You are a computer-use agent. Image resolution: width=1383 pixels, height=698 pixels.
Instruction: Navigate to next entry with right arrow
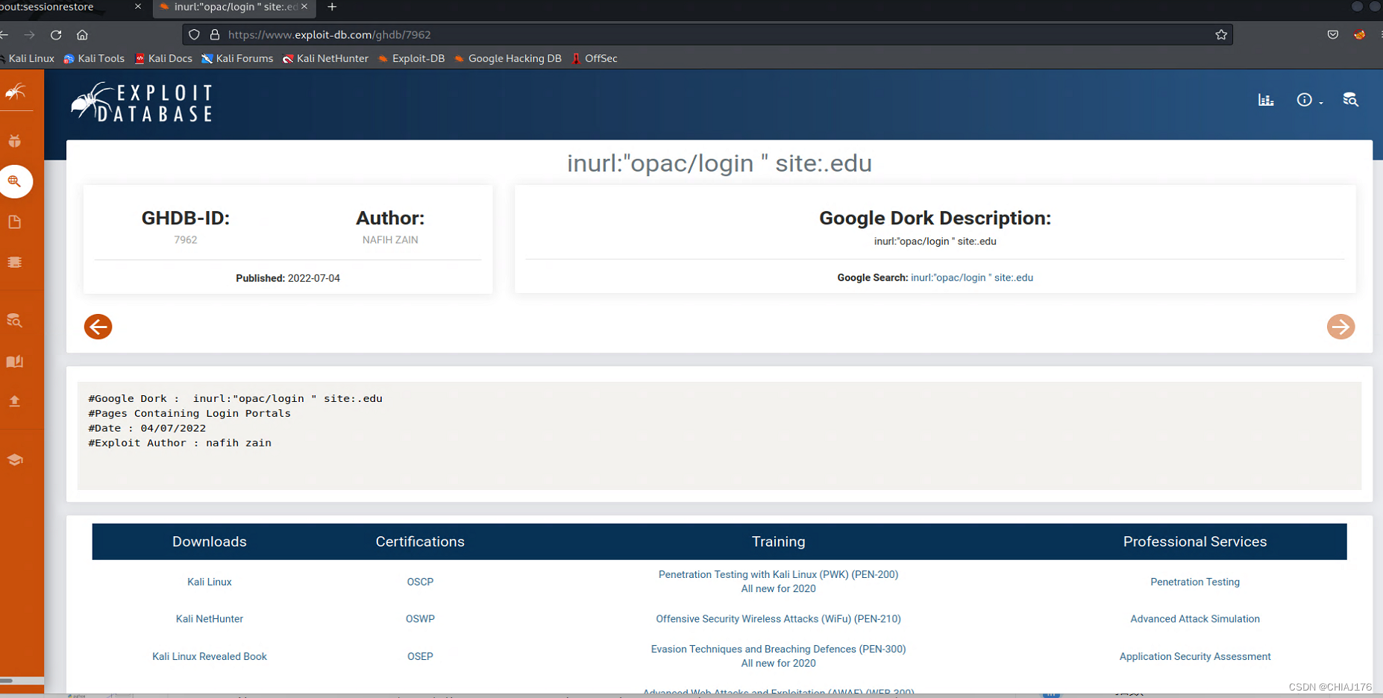coord(1340,327)
